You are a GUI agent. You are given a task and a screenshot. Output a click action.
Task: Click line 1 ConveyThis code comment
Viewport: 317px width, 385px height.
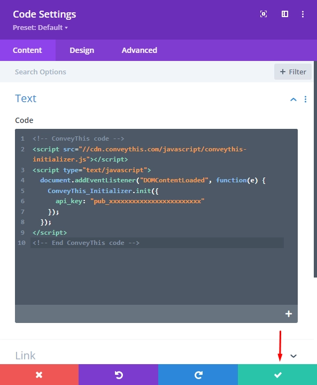click(x=79, y=138)
